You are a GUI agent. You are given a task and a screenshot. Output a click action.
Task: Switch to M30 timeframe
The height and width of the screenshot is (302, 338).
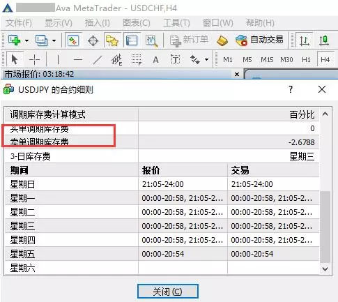[x=286, y=60]
